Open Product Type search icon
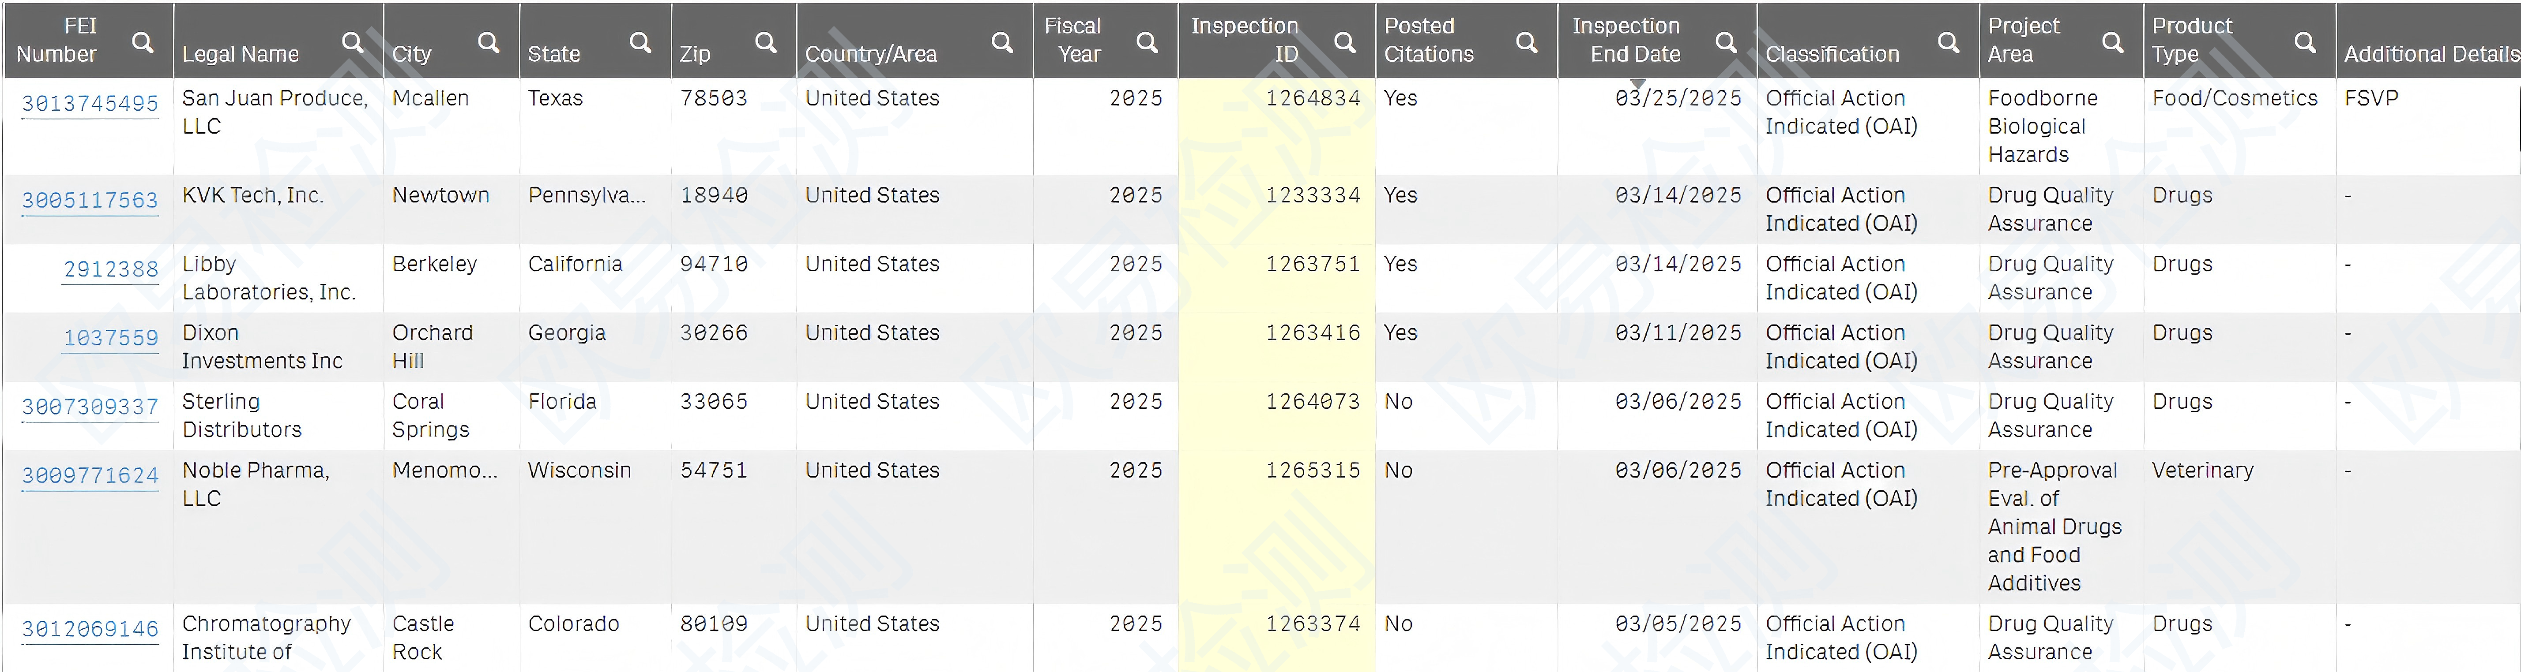The width and height of the screenshot is (2521, 672). 2305,42
